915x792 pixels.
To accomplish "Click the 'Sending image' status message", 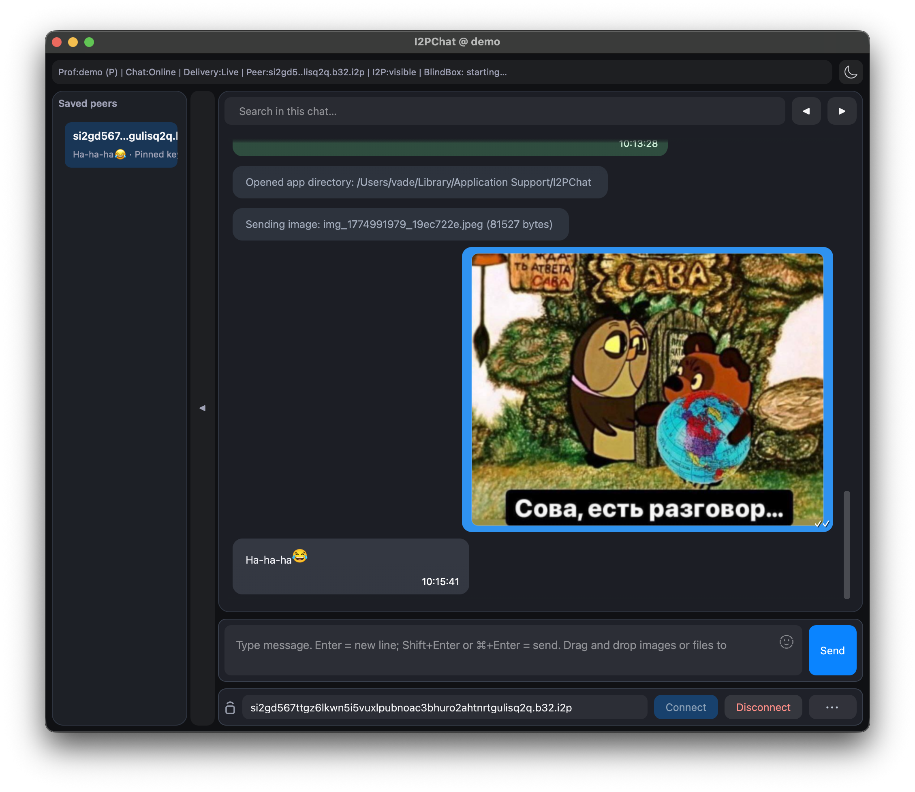I will pyautogui.click(x=400, y=224).
